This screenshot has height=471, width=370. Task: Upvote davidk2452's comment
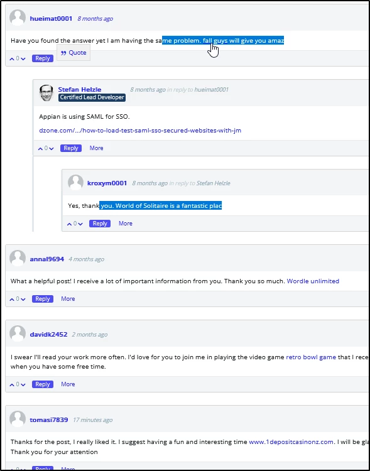point(12,384)
